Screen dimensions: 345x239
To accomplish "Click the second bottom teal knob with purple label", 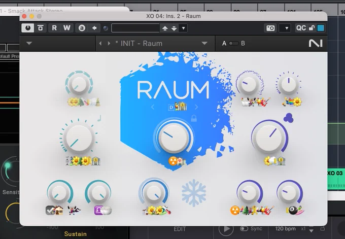I will coord(98,193).
